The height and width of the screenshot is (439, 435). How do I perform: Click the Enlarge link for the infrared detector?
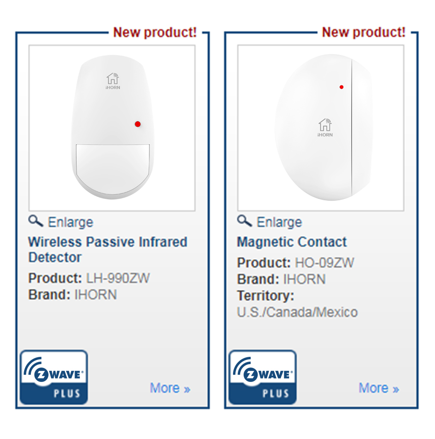pyautogui.click(x=71, y=222)
